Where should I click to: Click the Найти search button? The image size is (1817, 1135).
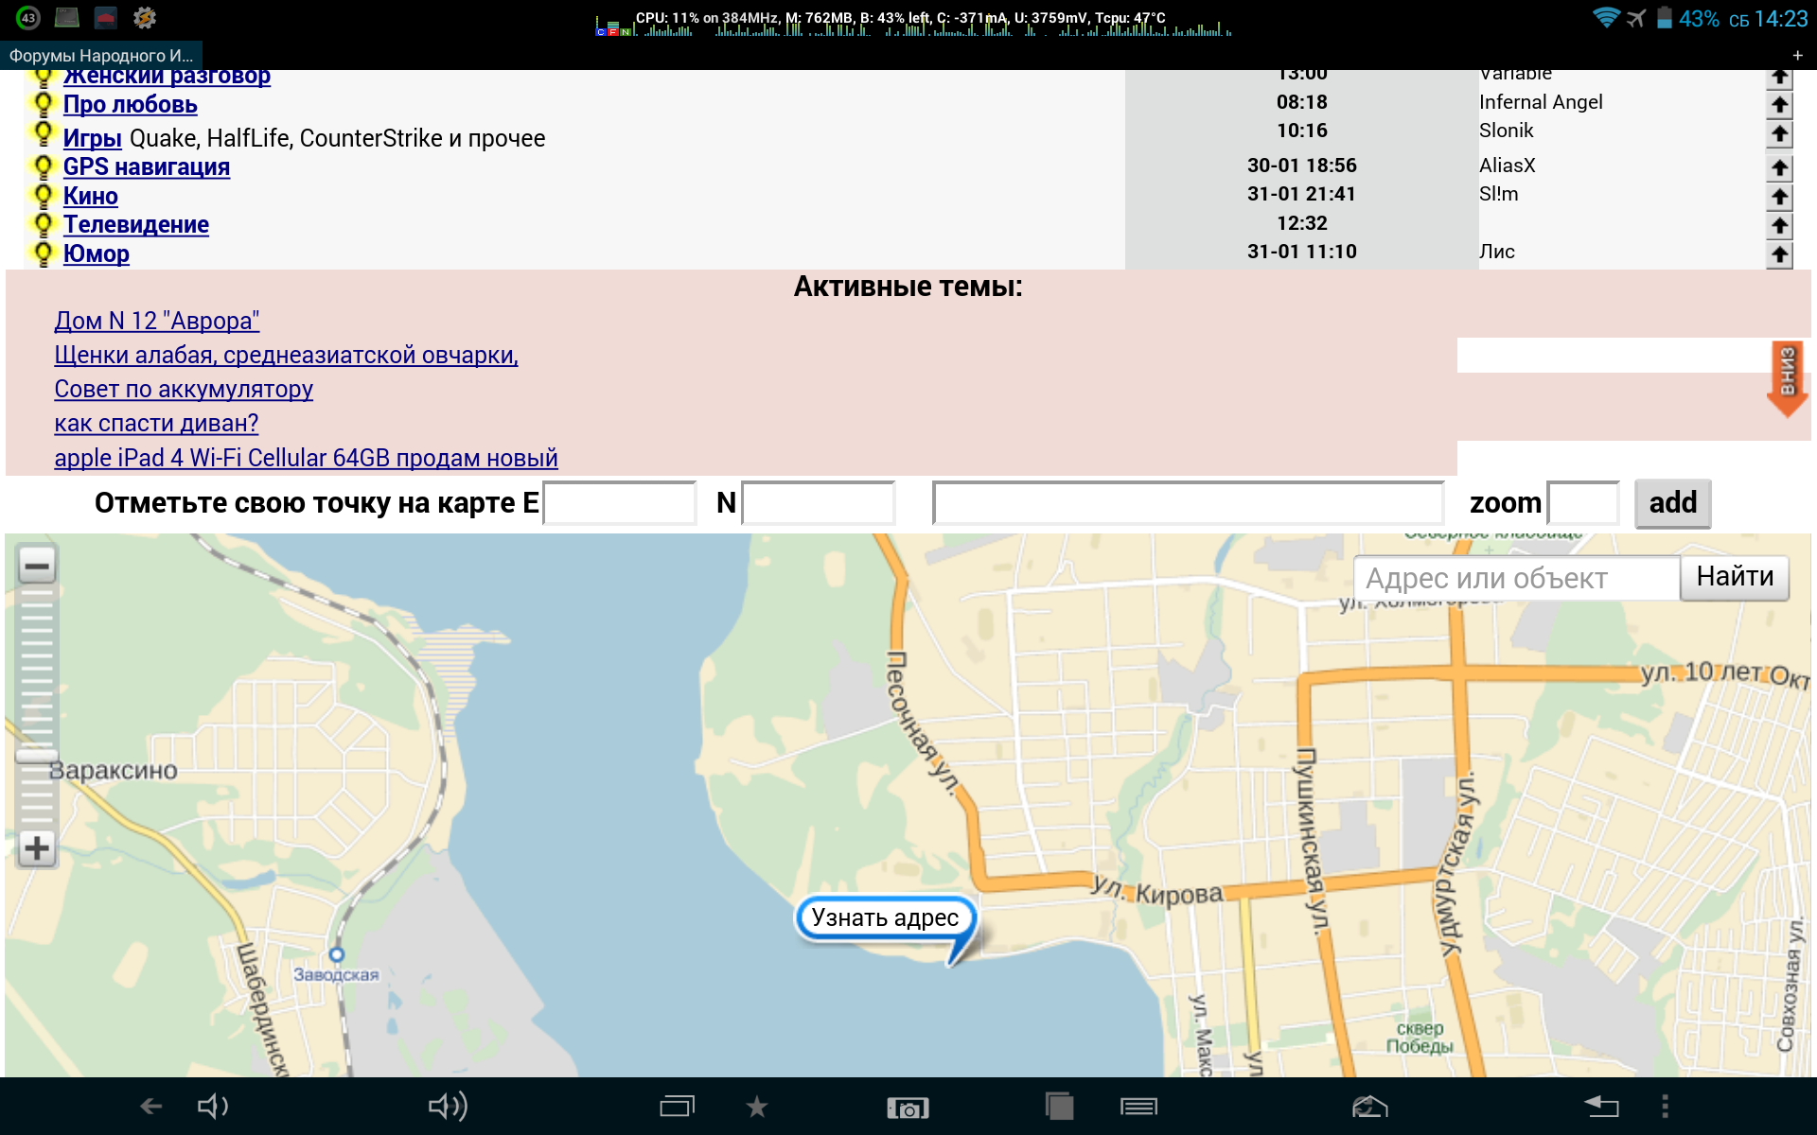tap(1734, 577)
